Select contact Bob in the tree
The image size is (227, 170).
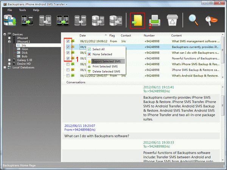pyautogui.click(x=24, y=56)
